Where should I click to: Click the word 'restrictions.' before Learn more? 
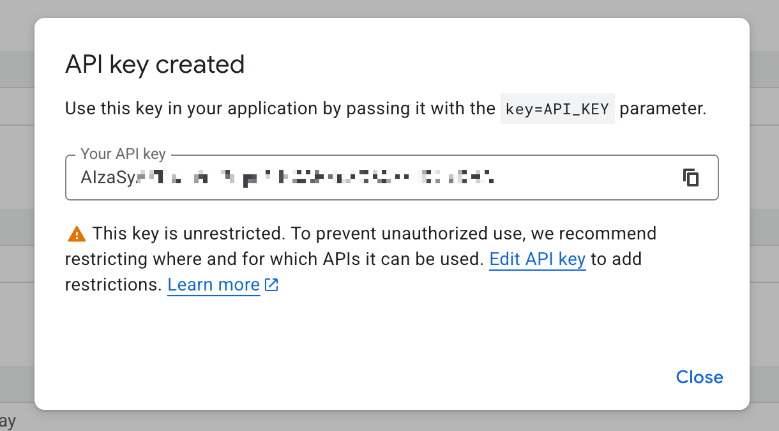point(113,285)
